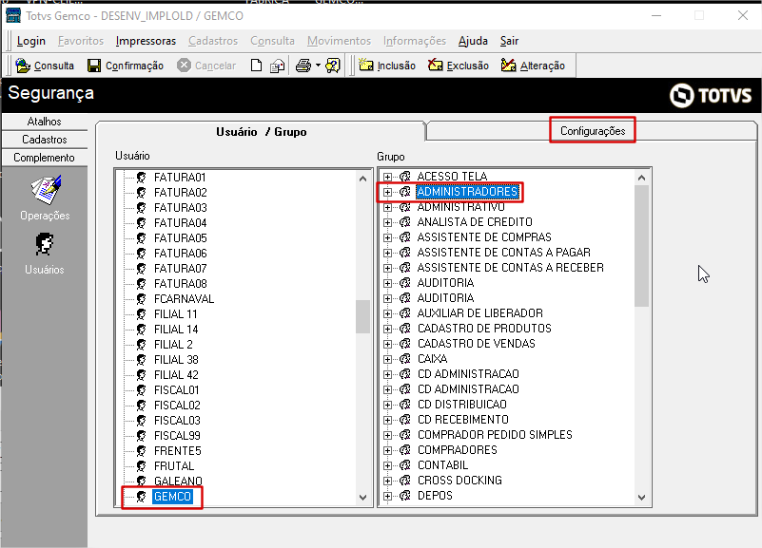Click the Grupo list scroll up arrow
Image resolution: width=762 pixels, height=548 pixels.
click(x=641, y=178)
